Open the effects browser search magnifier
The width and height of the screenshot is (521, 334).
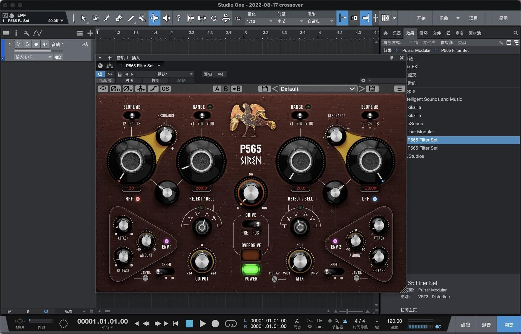coord(516,33)
